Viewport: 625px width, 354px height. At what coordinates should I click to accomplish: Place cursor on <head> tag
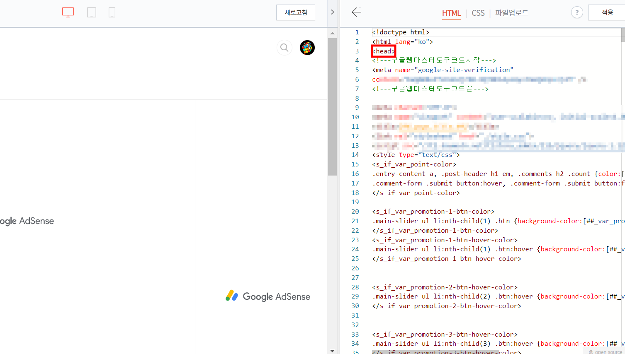coord(384,51)
